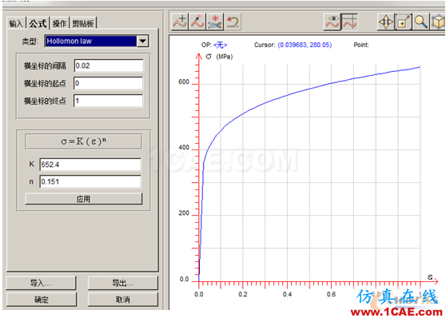Click the magnifying glass zoom icon
Viewport: 446px width, 318px height.
coord(421,22)
